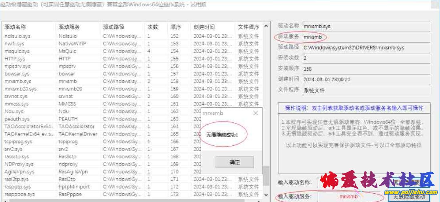This screenshot has width=440, height=202.
Task: Click the 创建时间 detail field on right
Action: pos(366,79)
